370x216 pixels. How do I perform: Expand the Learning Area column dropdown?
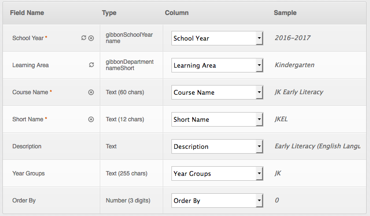217,65
